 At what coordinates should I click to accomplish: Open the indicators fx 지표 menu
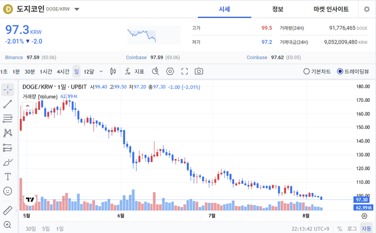click(x=135, y=71)
